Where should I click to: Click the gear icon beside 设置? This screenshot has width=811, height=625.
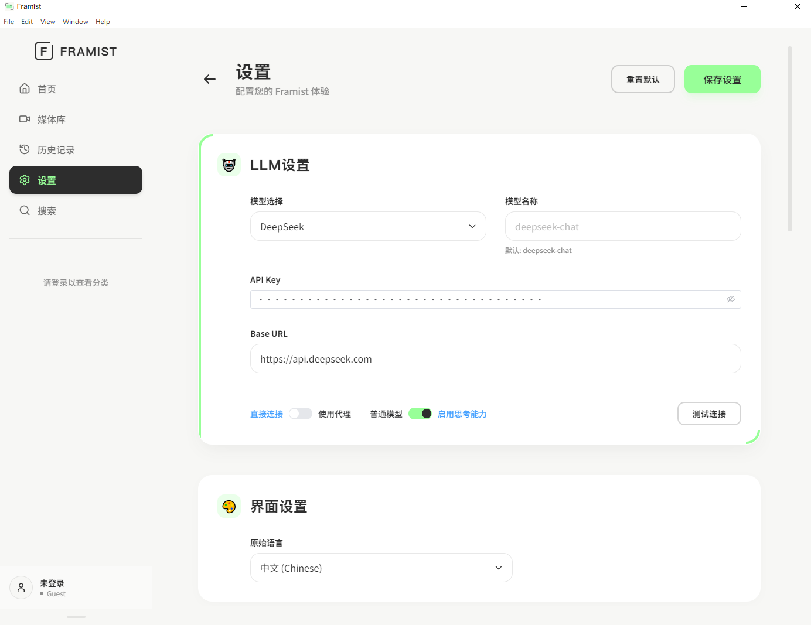[x=25, y=180]
